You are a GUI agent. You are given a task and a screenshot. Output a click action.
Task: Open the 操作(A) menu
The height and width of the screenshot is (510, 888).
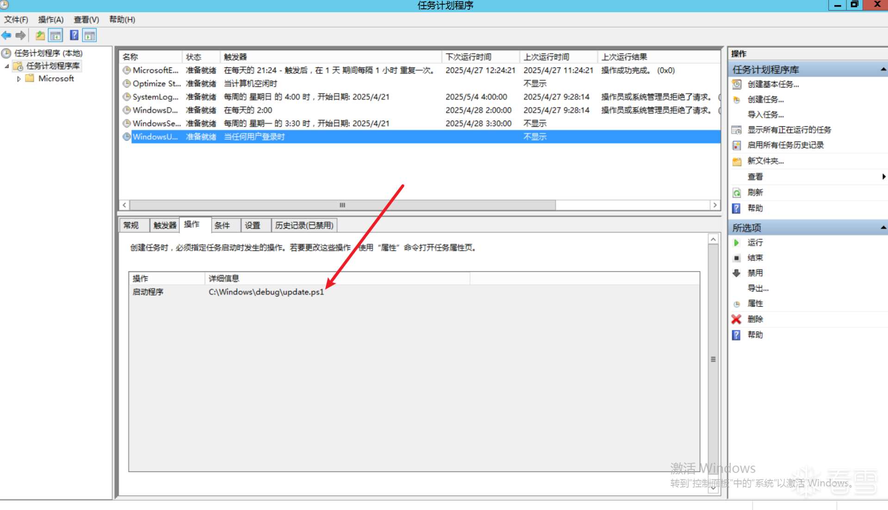pyautogui.click(x=50, y=19)
